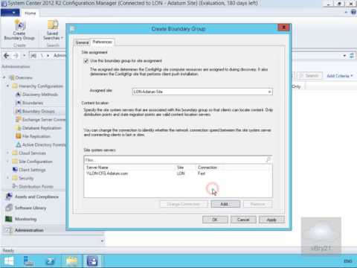
Task: Open File Explorer from the taskbar
Action: [x=72, y=261]
